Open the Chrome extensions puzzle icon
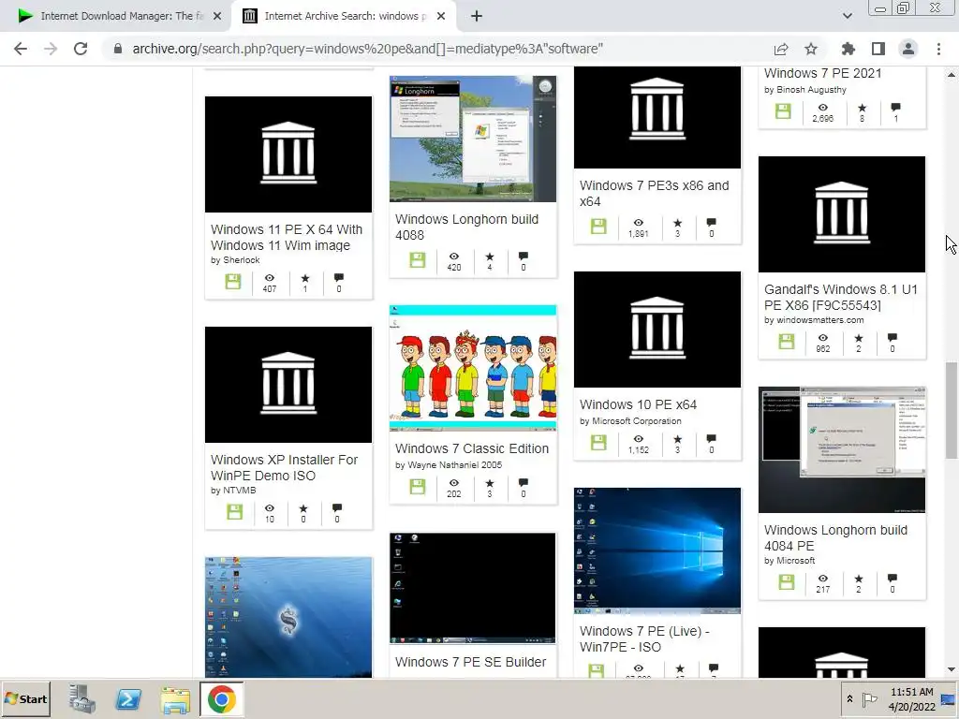Screen dimensions: 959x719 click(x=848, y=49)
